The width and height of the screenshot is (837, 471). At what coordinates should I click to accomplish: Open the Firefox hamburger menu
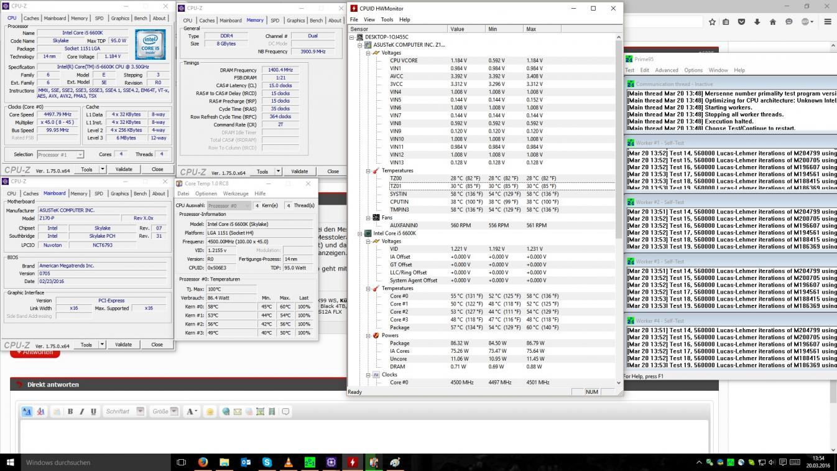[x=828, y=22]
